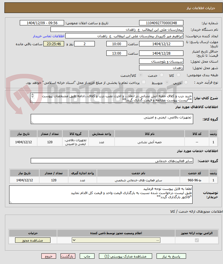Toggle الزامی بودن ارائه مجوز checkbox
The height and width of the screenshot is (264, 223).
(x=197, y=240)
